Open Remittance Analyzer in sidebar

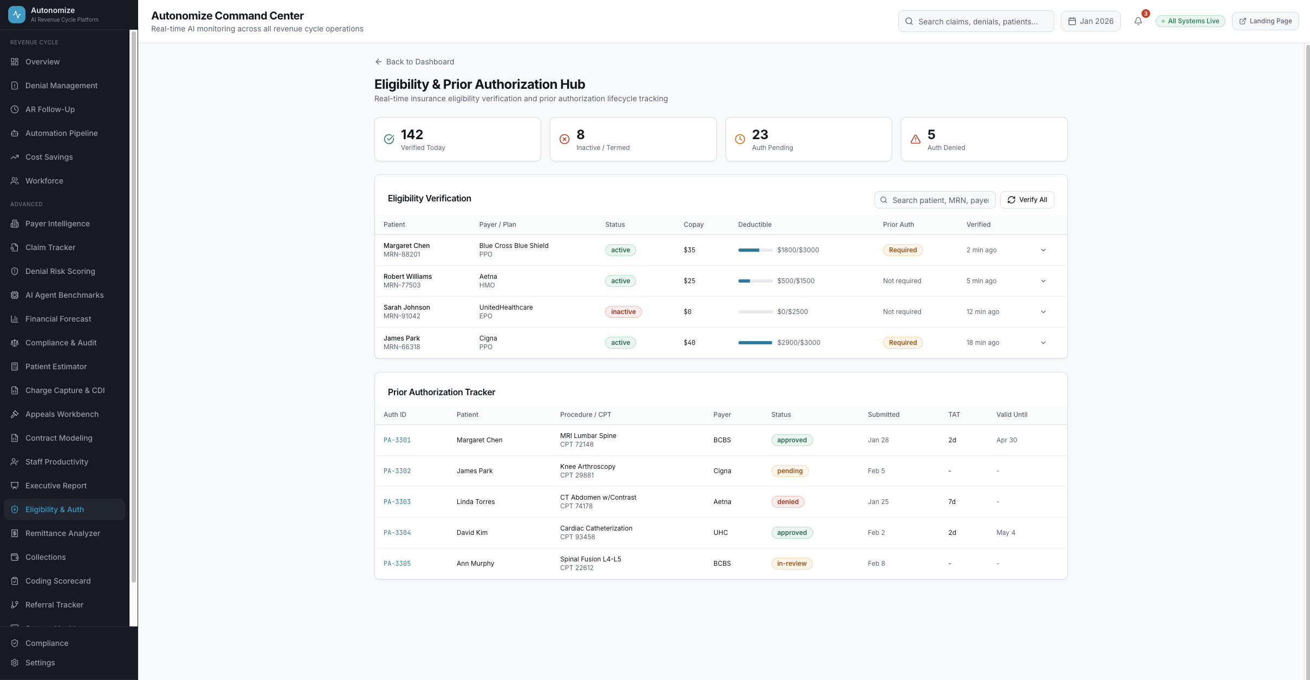(62, 533)
